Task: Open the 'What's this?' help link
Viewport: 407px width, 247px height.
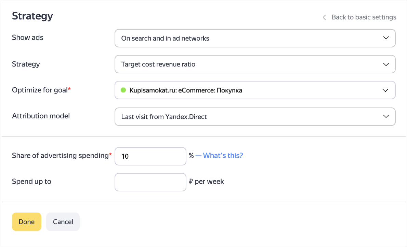Action: point(223,156)
